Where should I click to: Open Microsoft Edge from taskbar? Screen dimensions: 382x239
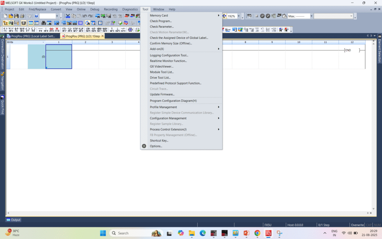click(203, 233)
